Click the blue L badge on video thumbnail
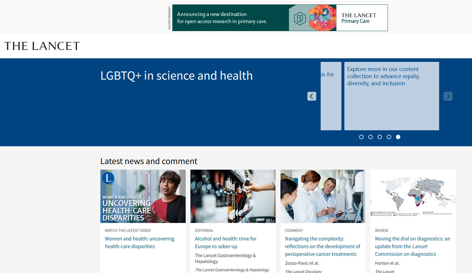This screenshot has width=472, height=273. tap(108, 178)
